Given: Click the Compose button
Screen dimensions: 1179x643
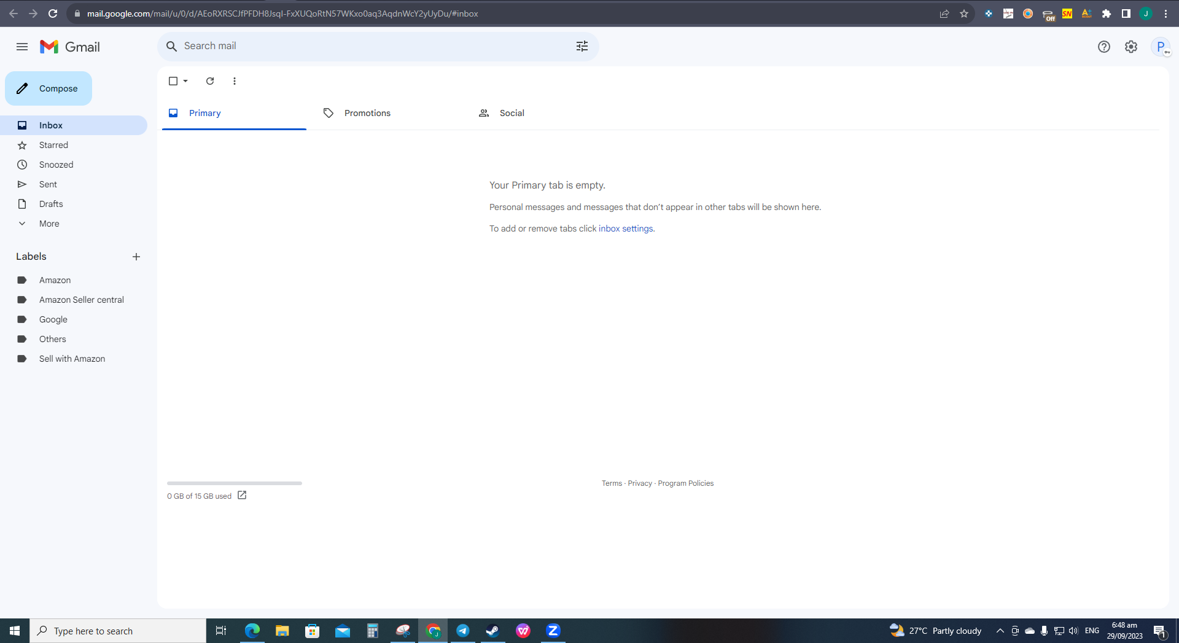Looking at the screenshot, I should click(49, 88).
